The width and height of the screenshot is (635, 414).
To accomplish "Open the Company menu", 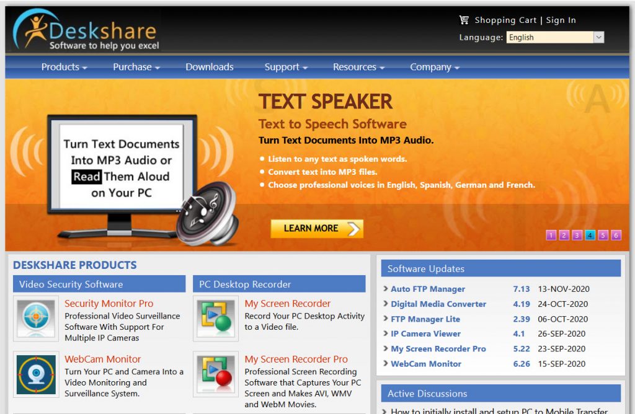I will [x=435, y=67].
